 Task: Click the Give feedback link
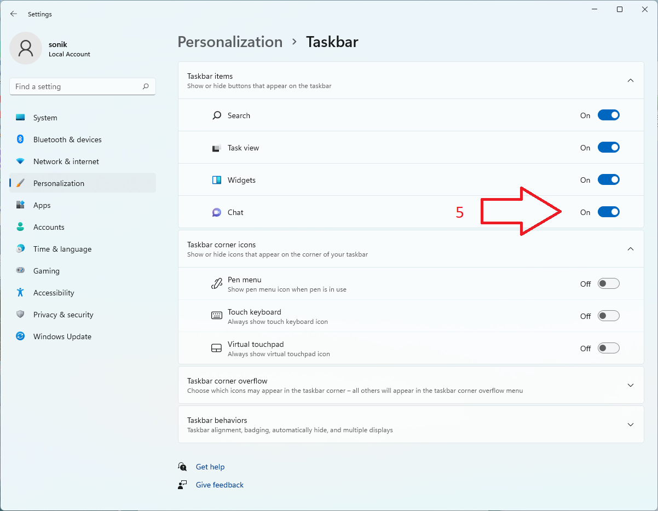[x=220, y=485]
